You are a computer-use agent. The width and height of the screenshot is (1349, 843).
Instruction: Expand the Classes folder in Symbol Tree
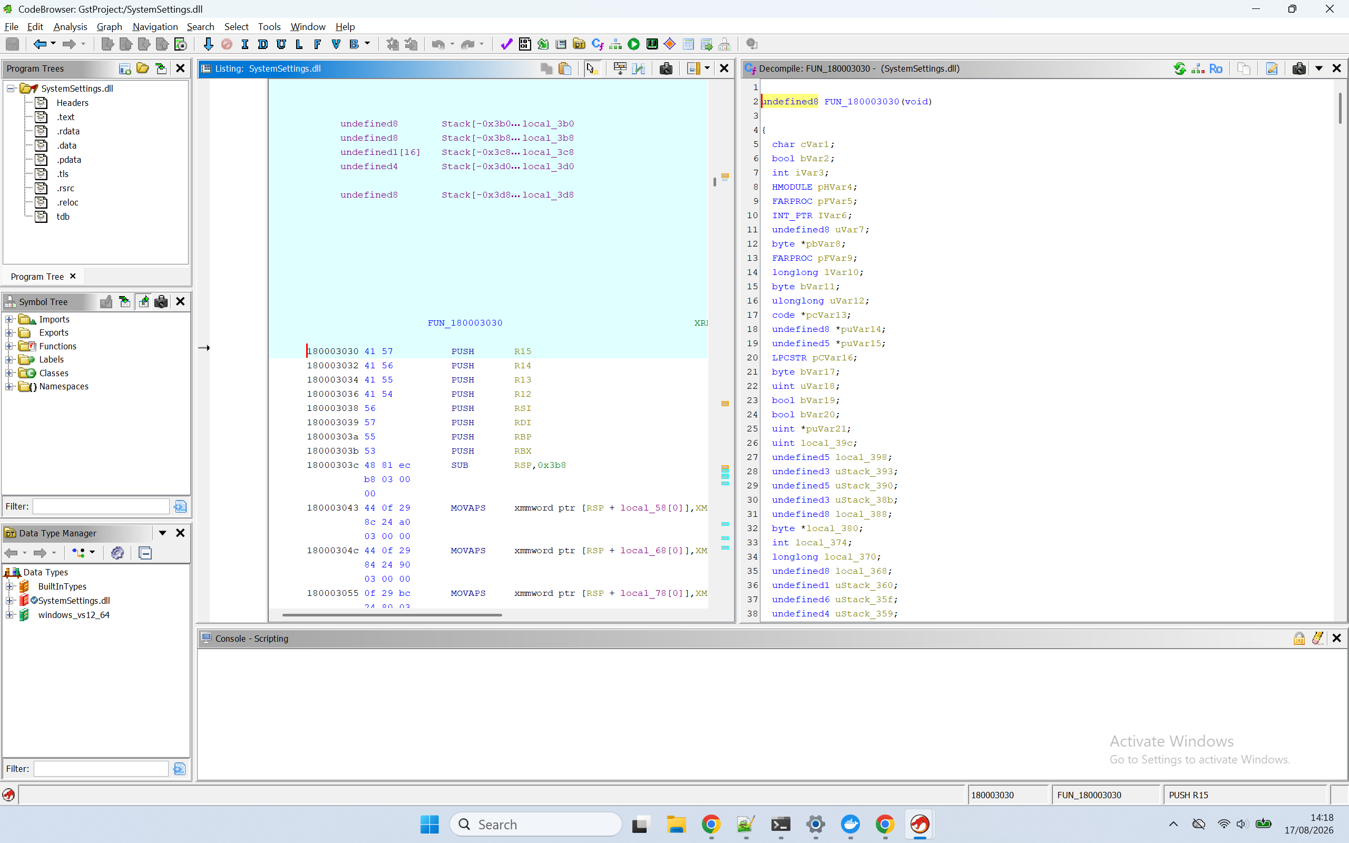pos(9,373)
